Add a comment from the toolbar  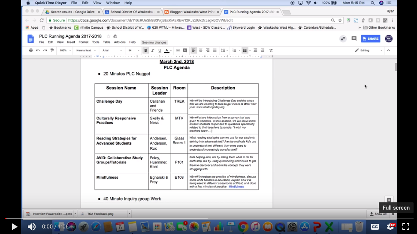click(x=185, y=50)
